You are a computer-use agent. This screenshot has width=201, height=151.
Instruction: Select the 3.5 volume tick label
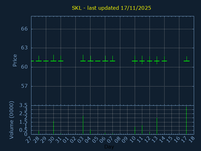click(24, 105)
